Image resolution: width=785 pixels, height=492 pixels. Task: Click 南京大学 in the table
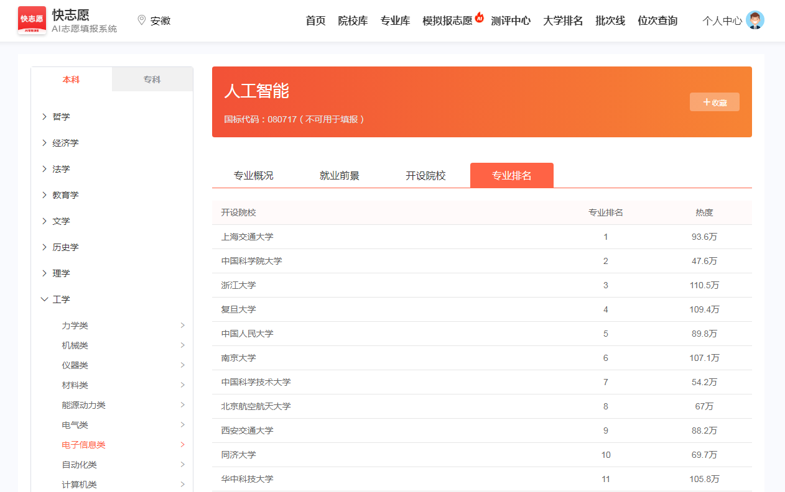click(238, 358)
